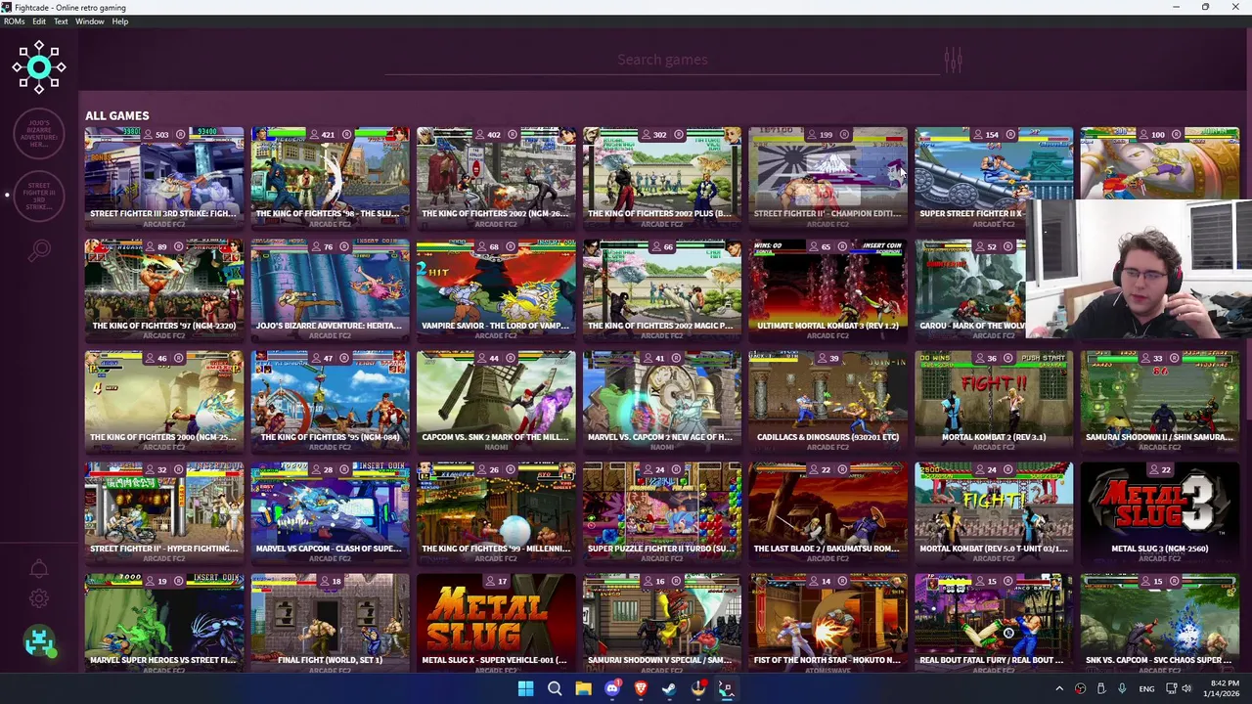The image size is (1252, 704).
Task: Open The King of Fighters '97 card
Action: click(x=163, y=289)
